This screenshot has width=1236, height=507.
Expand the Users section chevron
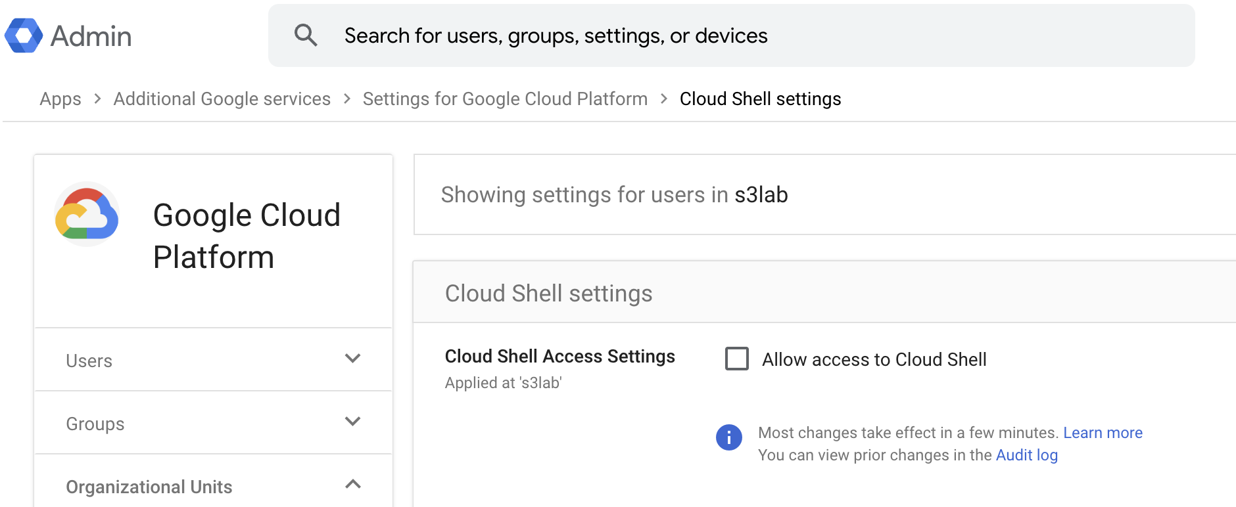[x=352, y=359]
